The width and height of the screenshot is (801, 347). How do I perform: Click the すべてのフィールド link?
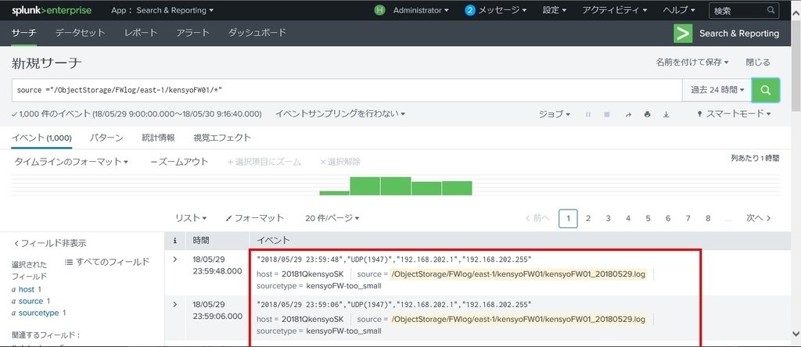(x=107, y=262)
